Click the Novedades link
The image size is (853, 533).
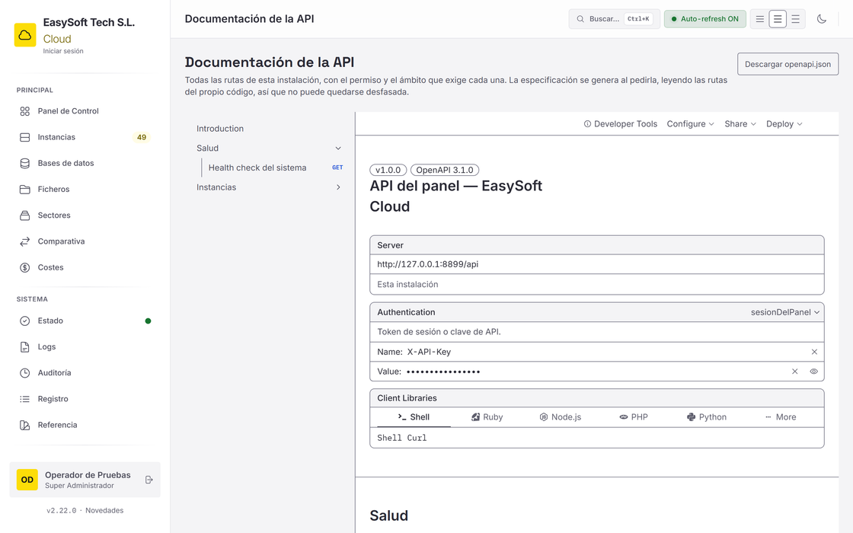[x=104, y=511]
